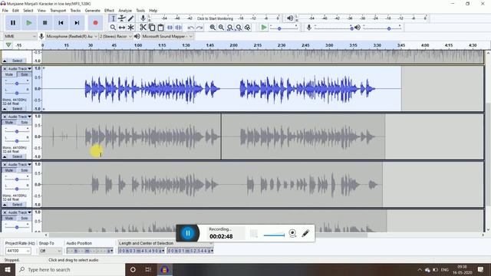Open the Project Rate 44100 dropdown
Viewport: 491px width, 276px height.
tap(18, 251)
